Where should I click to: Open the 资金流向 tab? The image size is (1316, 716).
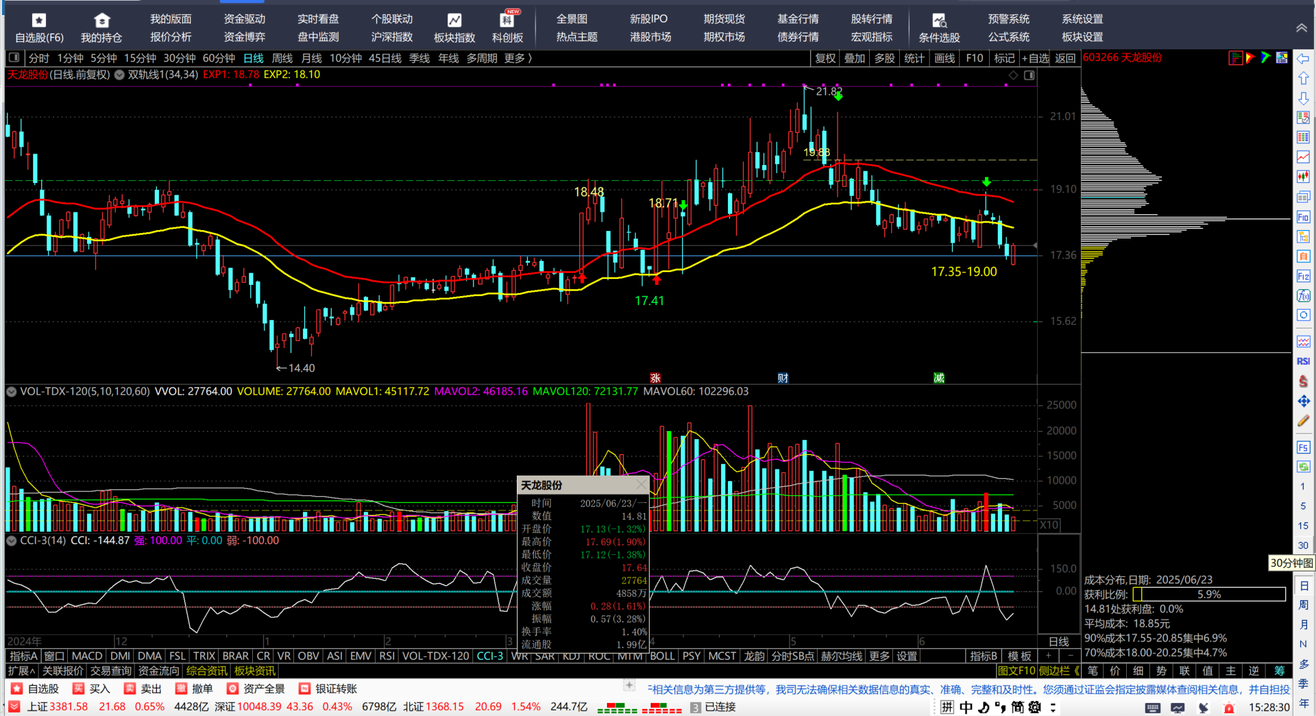coord(158,671)
